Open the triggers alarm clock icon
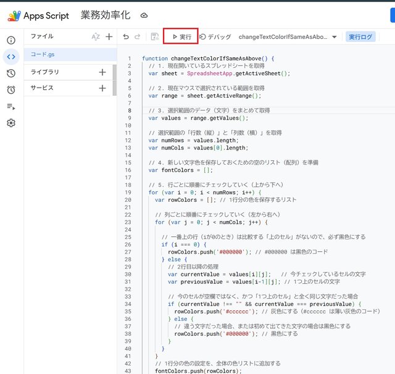Screen dimensions: 395x374 click(11, 89)
